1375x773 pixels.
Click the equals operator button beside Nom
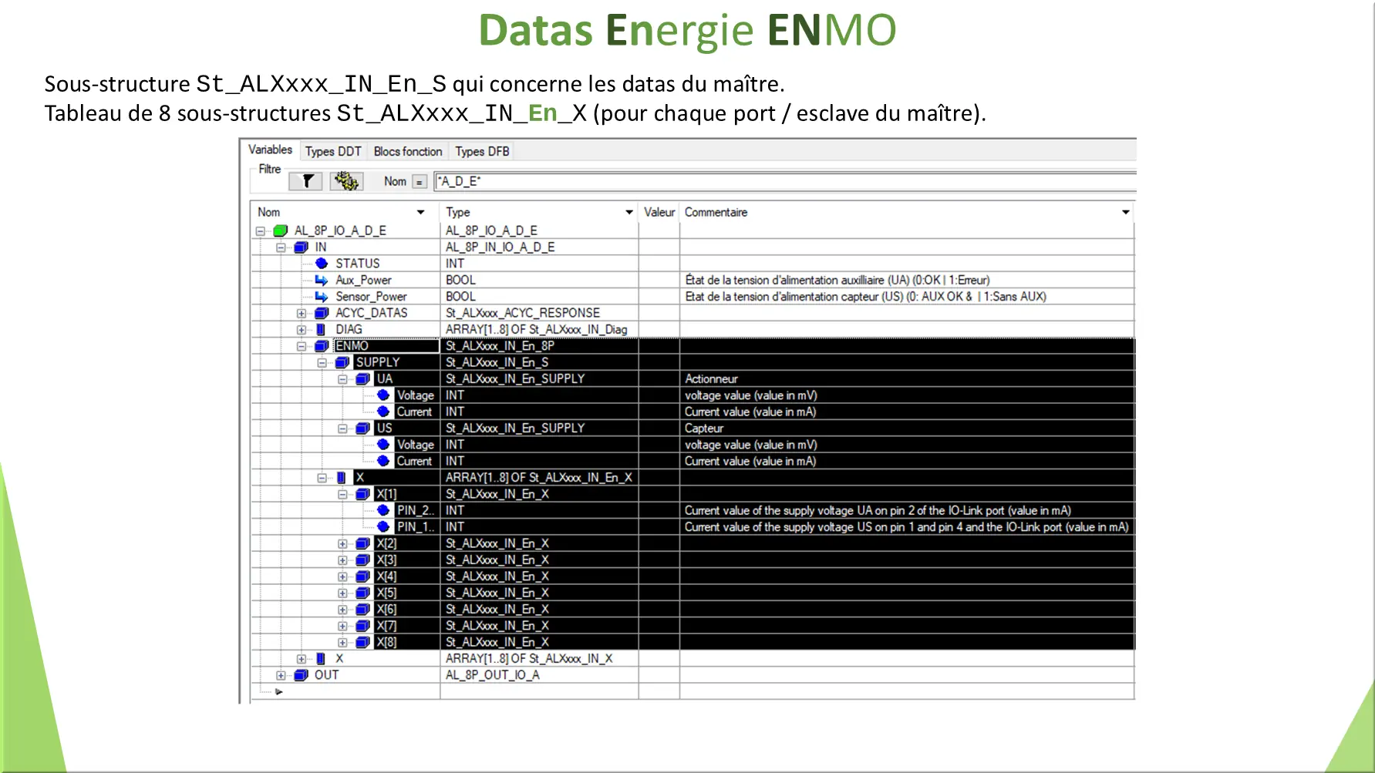[420, 182]
